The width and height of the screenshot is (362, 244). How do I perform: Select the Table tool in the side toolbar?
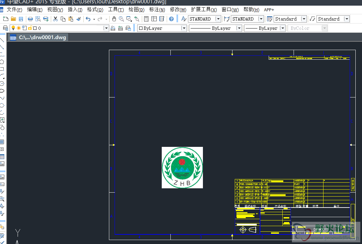tap(2, 157)
